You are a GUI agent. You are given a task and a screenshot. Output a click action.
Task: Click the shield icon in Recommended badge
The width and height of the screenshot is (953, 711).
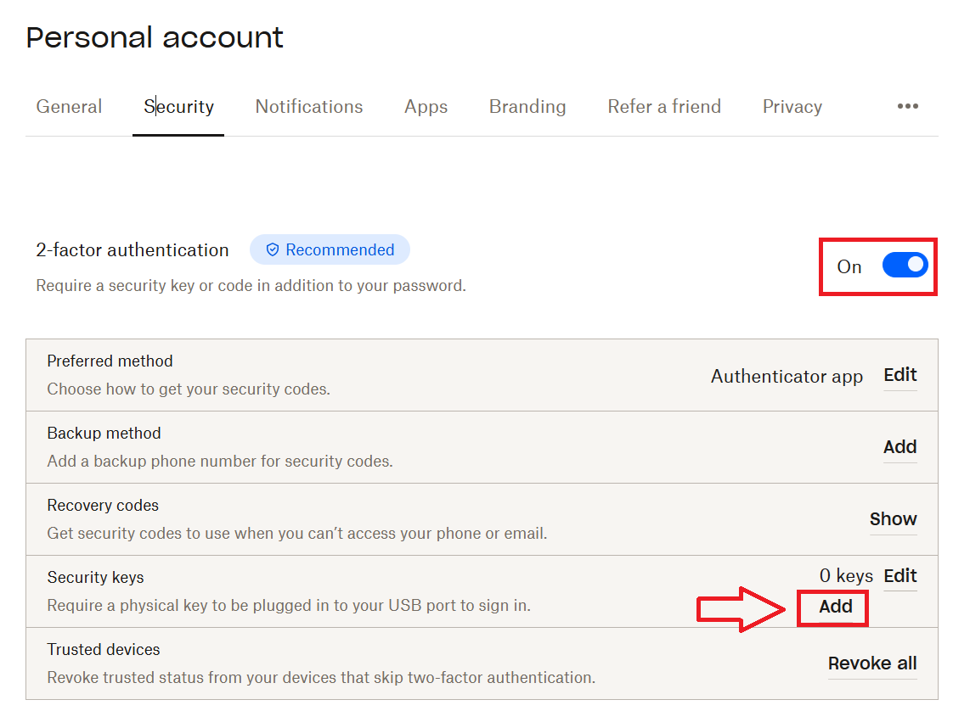(x=273, y=250)
